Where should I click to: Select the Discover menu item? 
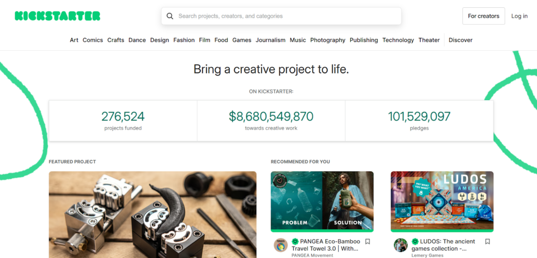click(460, 40)
